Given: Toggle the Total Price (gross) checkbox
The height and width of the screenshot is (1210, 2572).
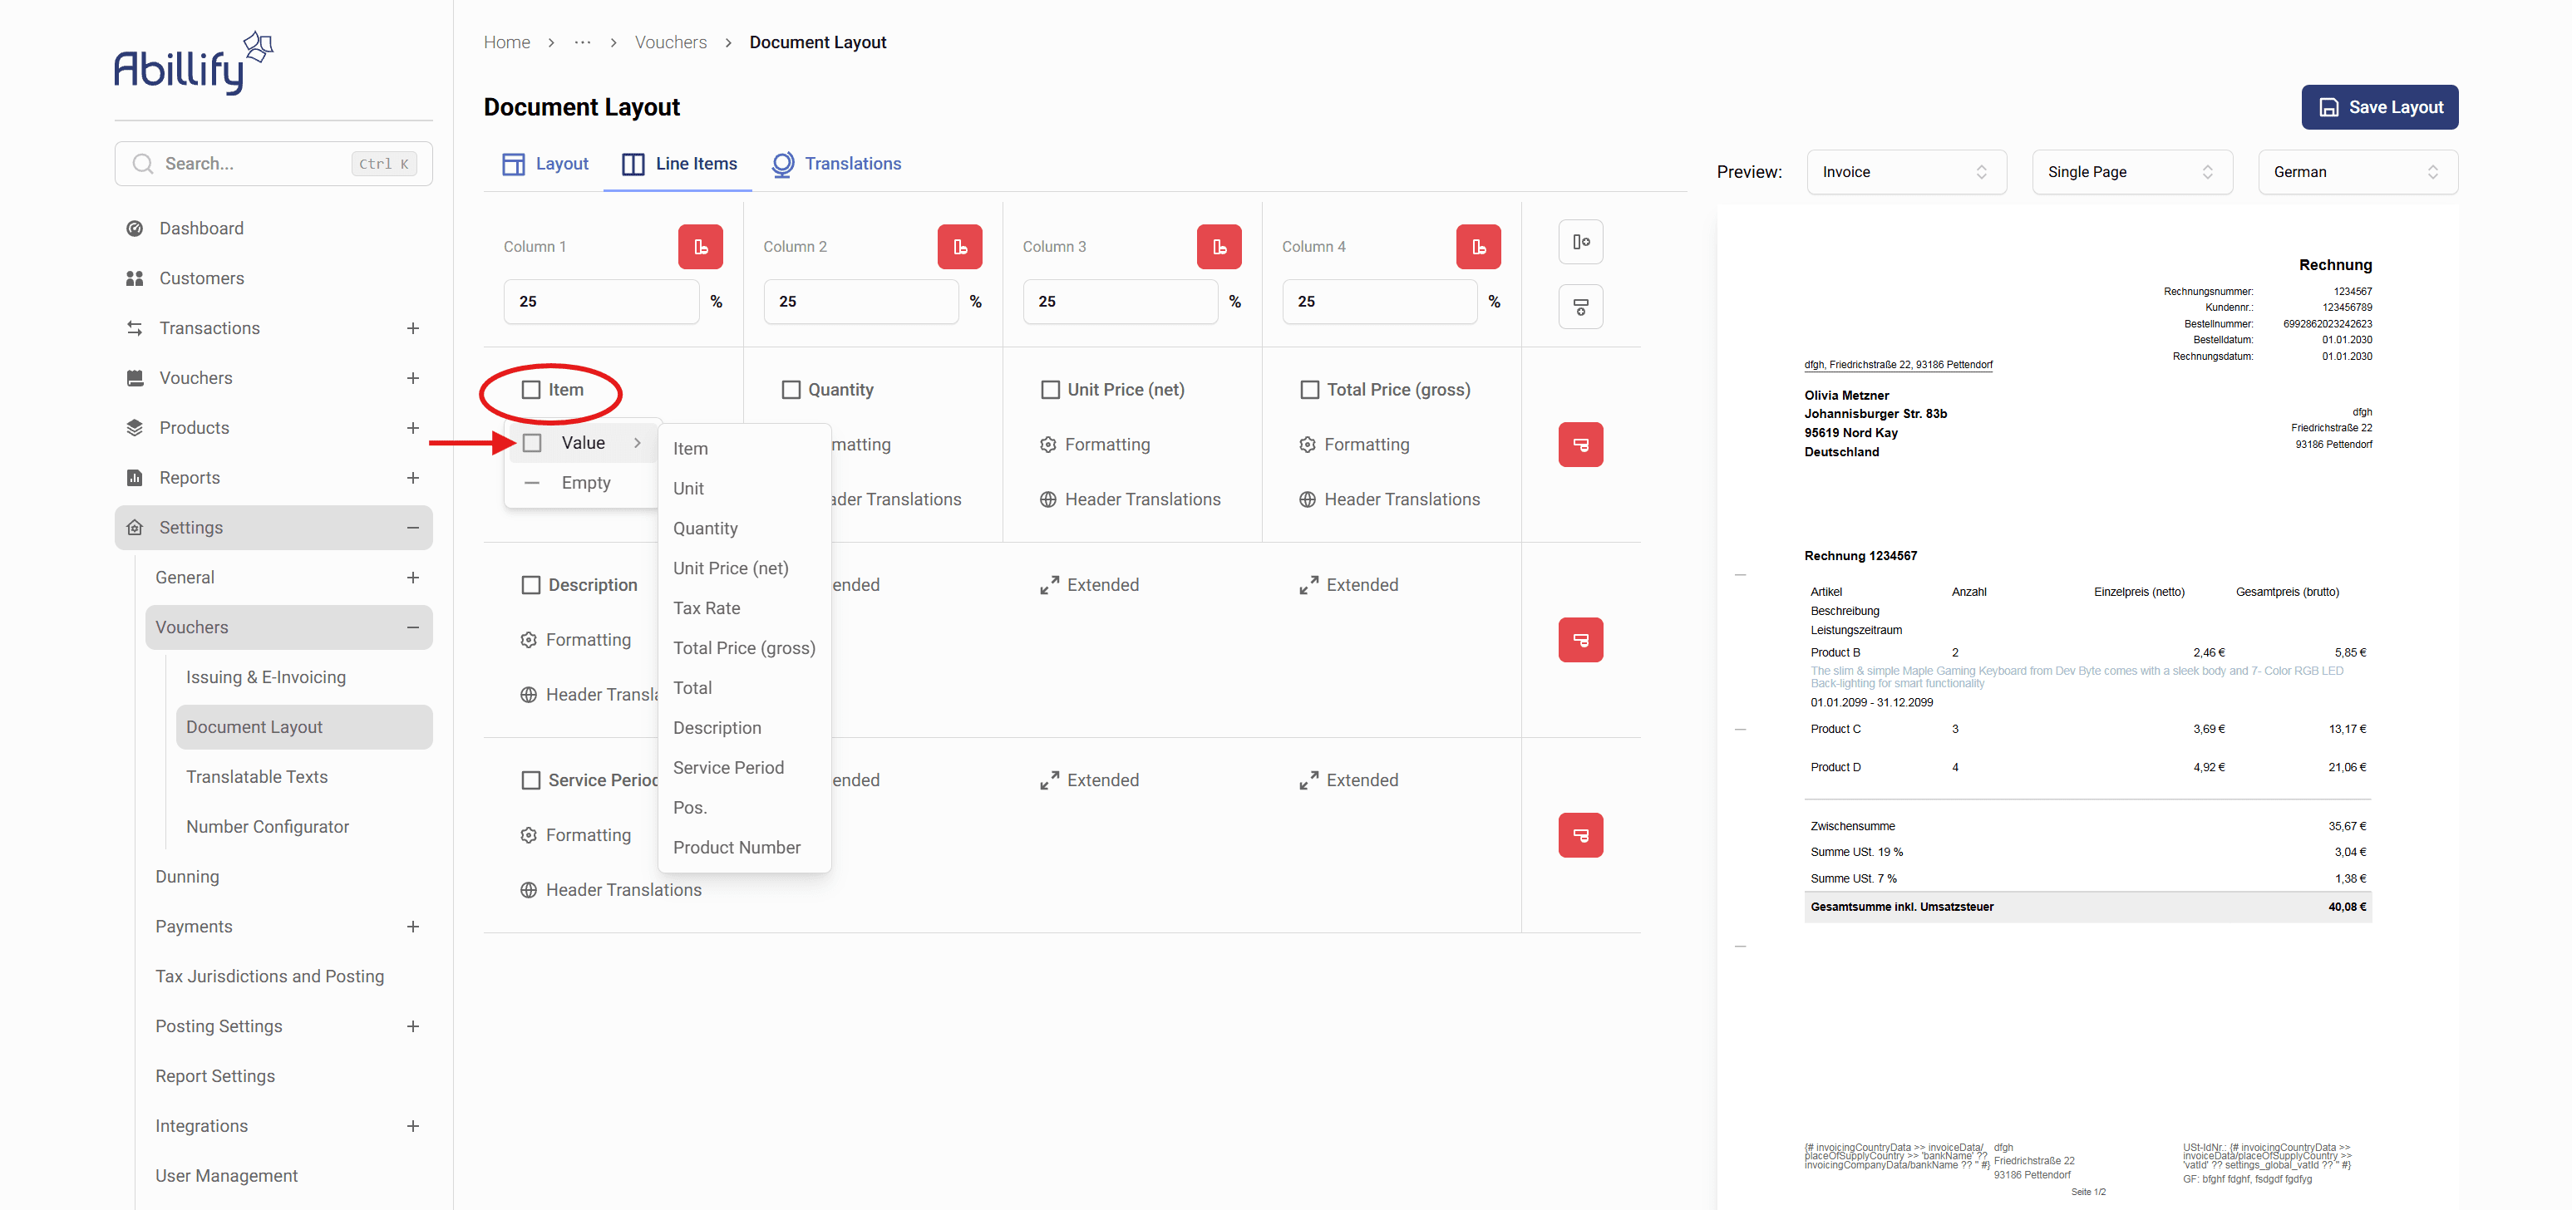Looking at the screenshot, I should [1309, 390].
